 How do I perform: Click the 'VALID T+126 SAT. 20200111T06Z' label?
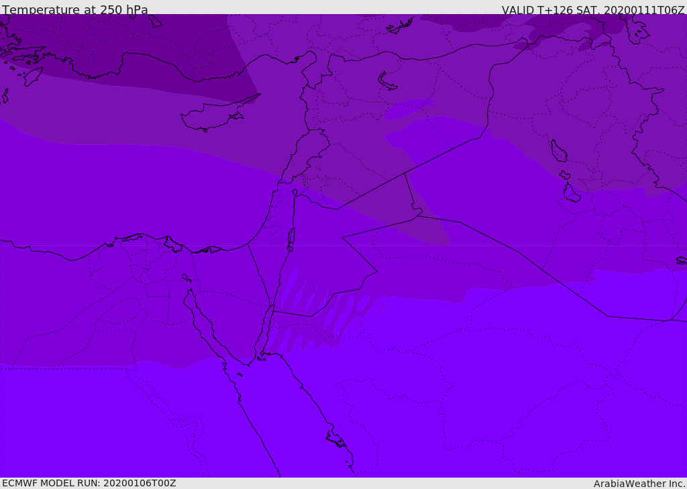(x=593, y=9)
